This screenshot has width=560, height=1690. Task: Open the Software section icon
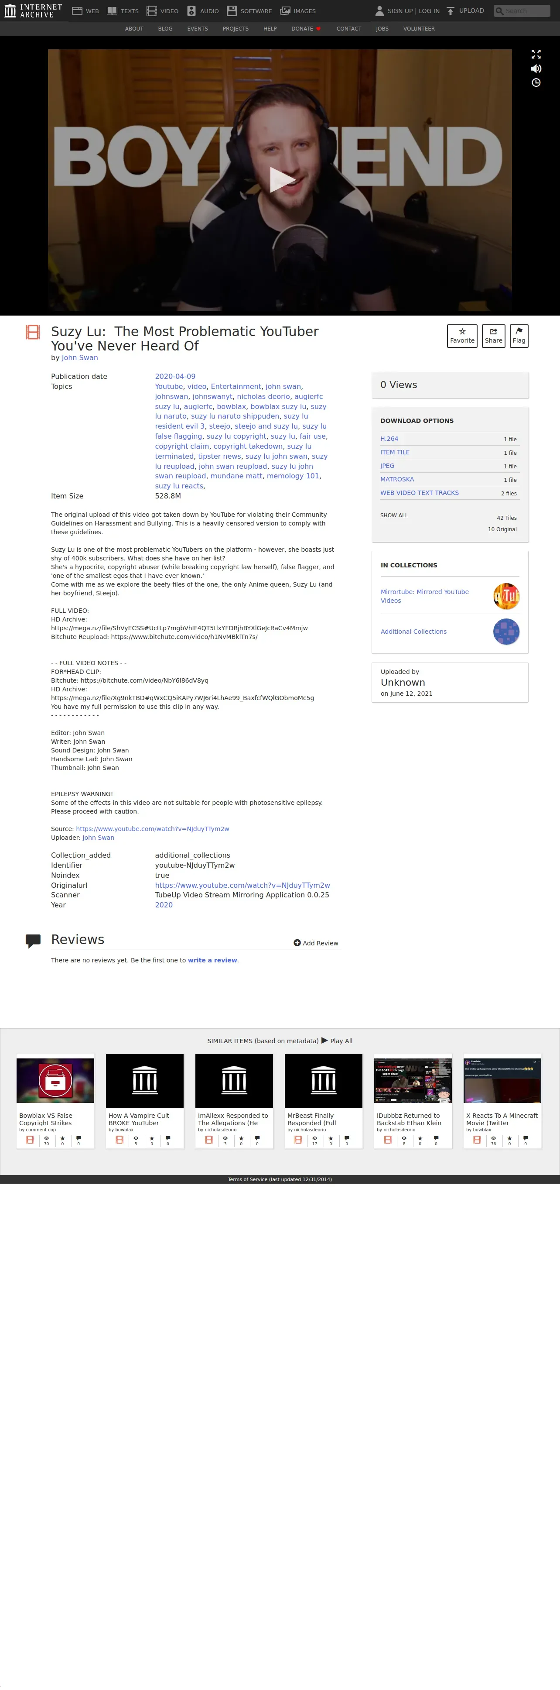click(x=232, y=11)
